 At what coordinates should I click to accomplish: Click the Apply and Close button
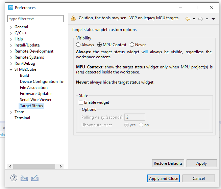click(164, 179)
